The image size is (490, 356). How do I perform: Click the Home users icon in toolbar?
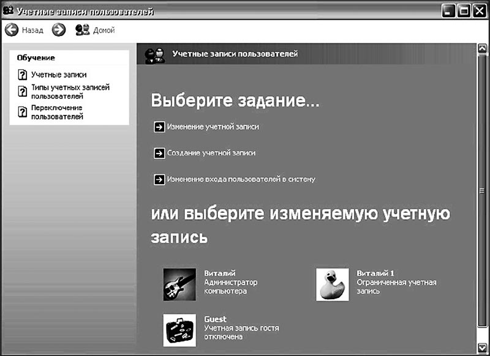[x=83, y=29]
